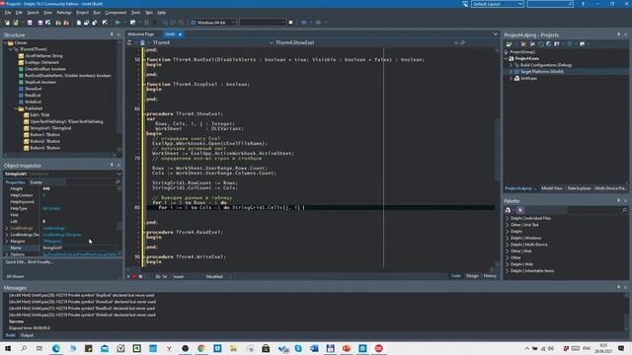Switch to the History tab
Image resolution: width=632 pixels, height=355 pixels.
490,276
